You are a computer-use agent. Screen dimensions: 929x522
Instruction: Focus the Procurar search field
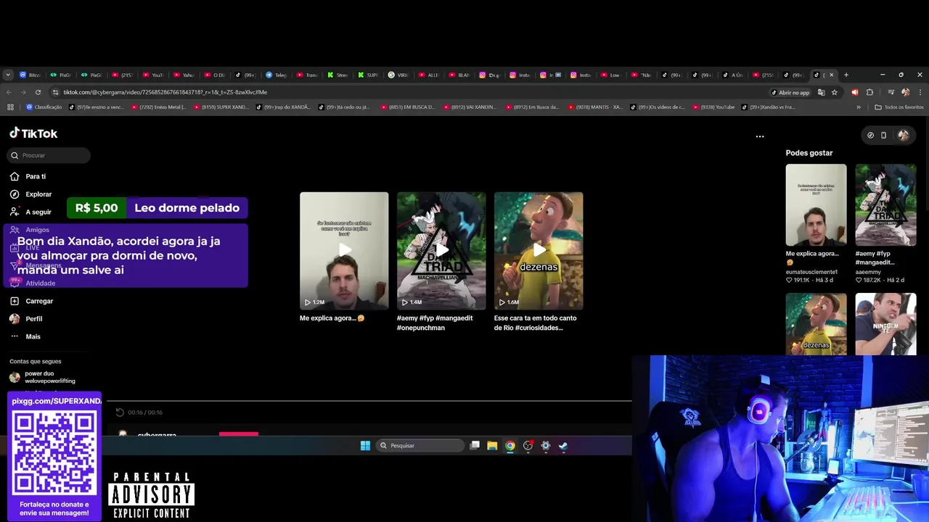49,155
